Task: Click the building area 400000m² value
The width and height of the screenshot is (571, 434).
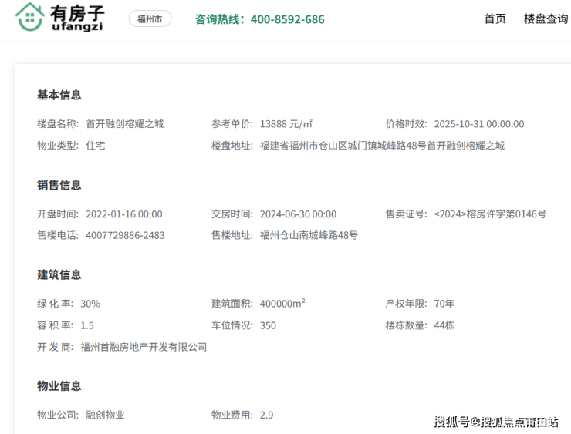Action: pyautogui.click(x=282, y=304)
